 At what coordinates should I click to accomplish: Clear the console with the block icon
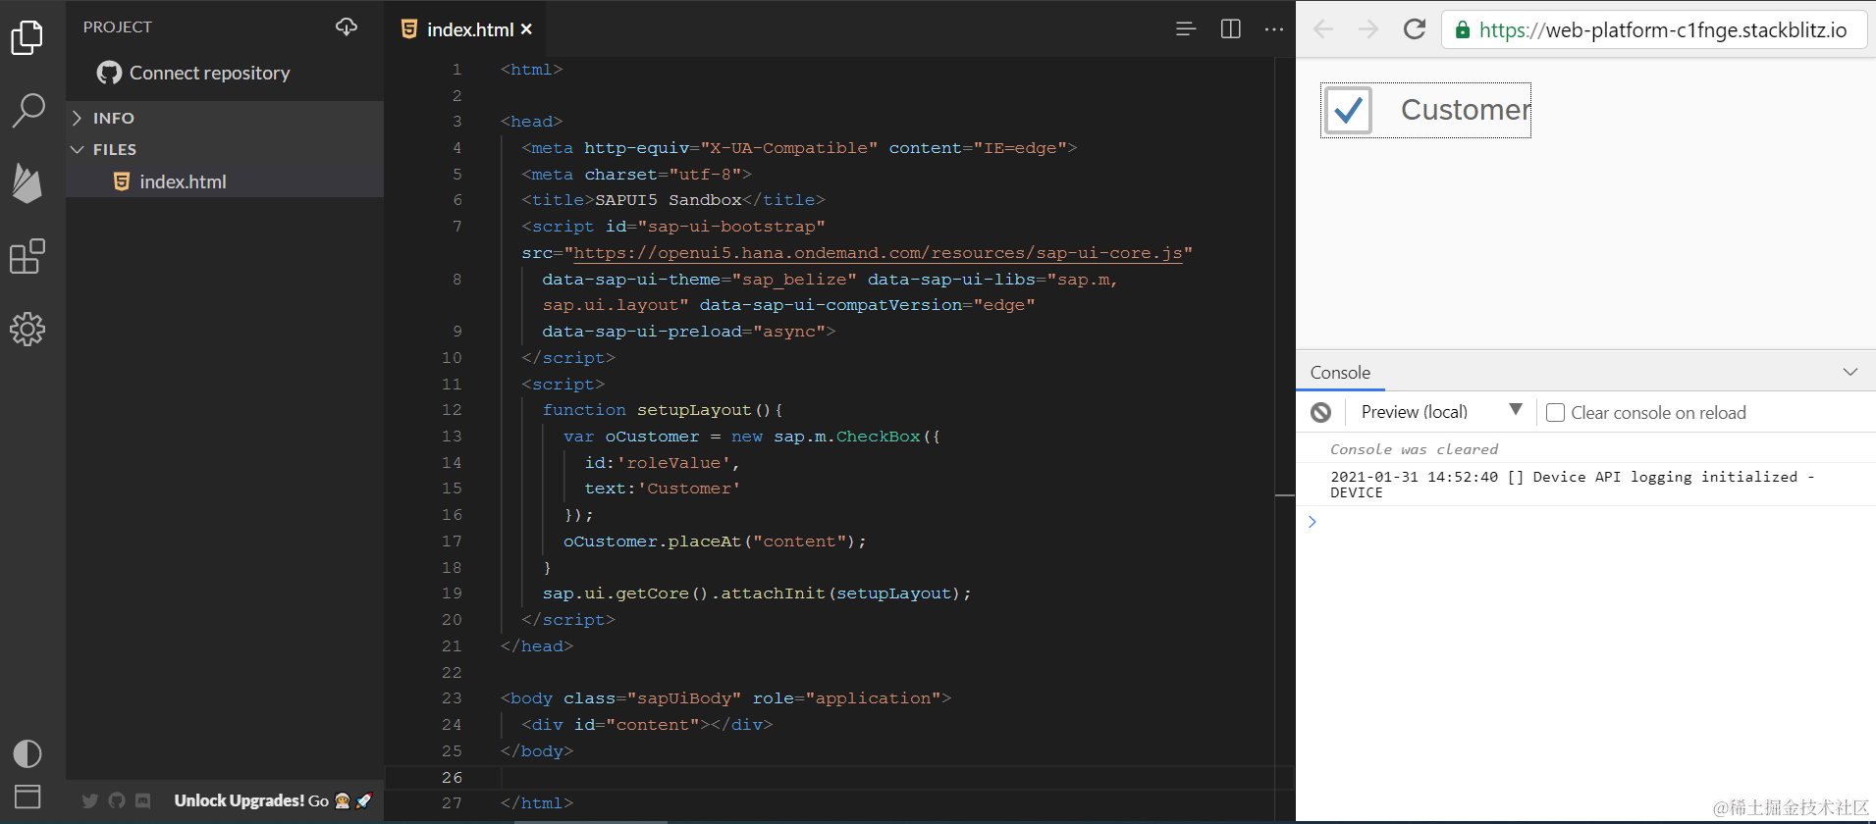pyautogui.click(x=1321, y=412)
